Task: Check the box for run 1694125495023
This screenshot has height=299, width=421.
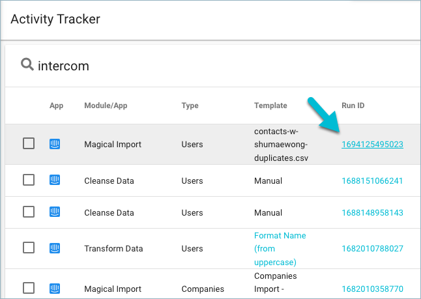Action: point(29,143)
